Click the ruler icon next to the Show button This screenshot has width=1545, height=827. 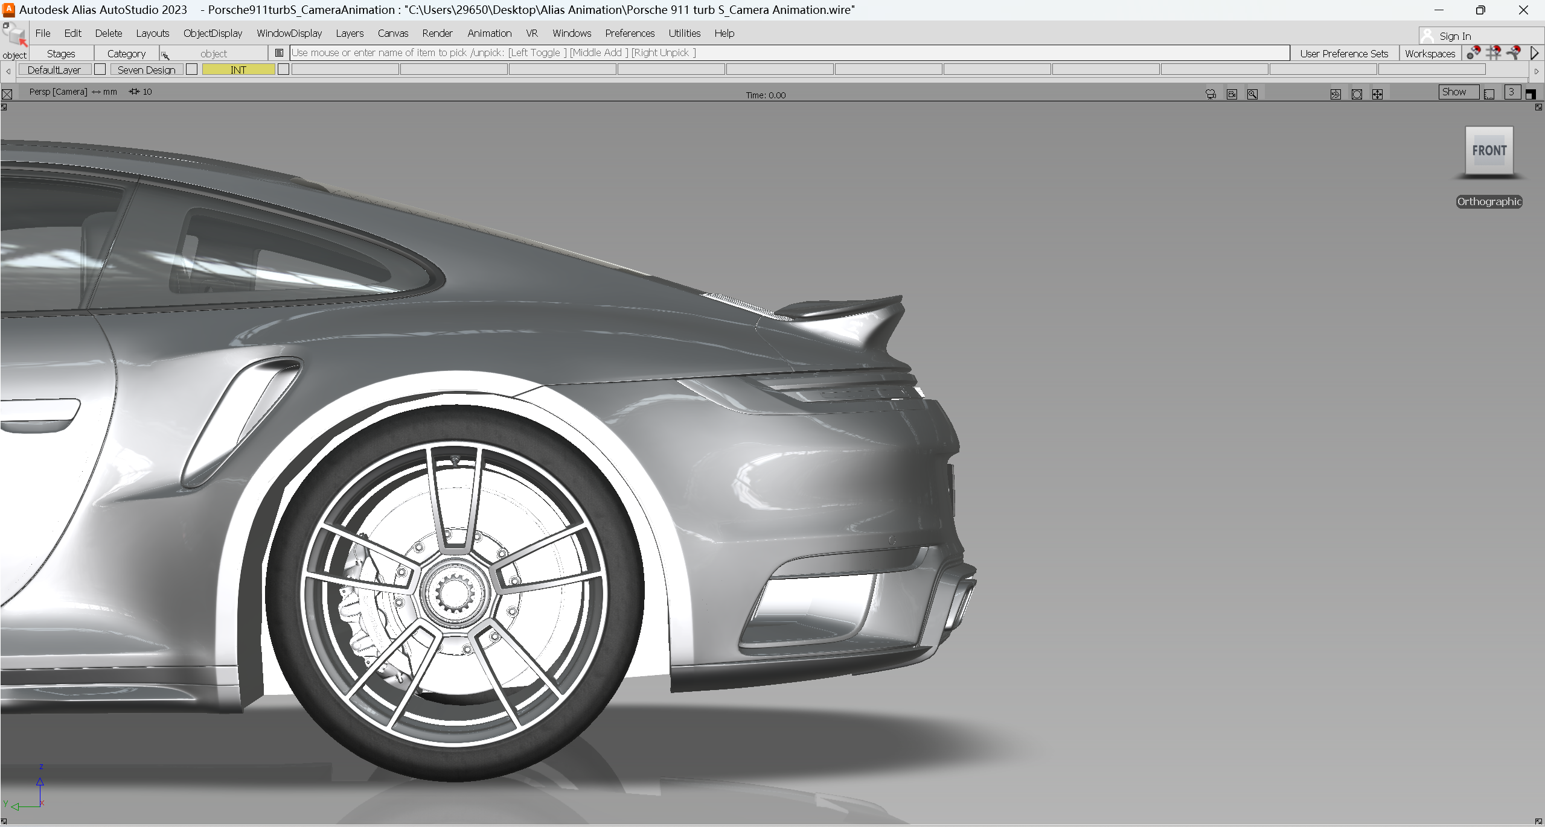coord(1489,93)
